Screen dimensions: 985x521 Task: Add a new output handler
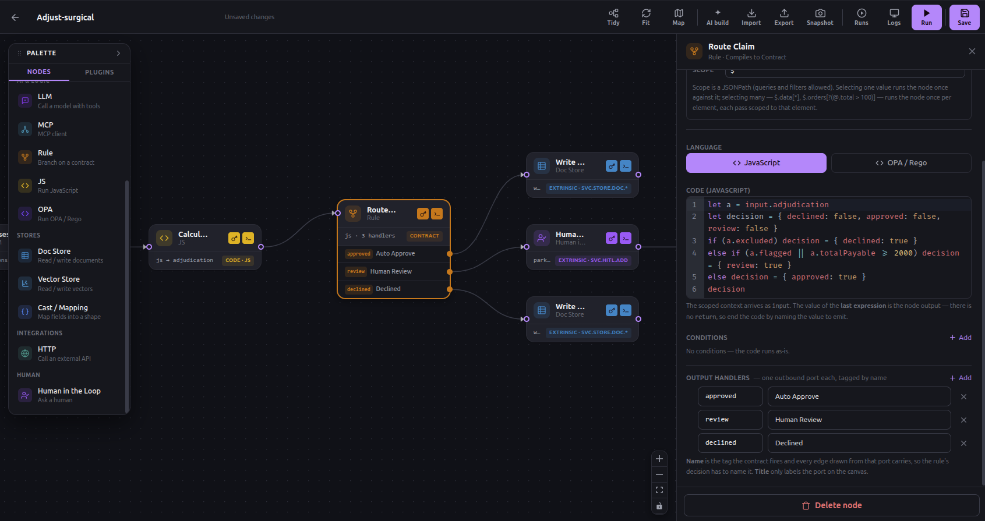coord(961,378)
